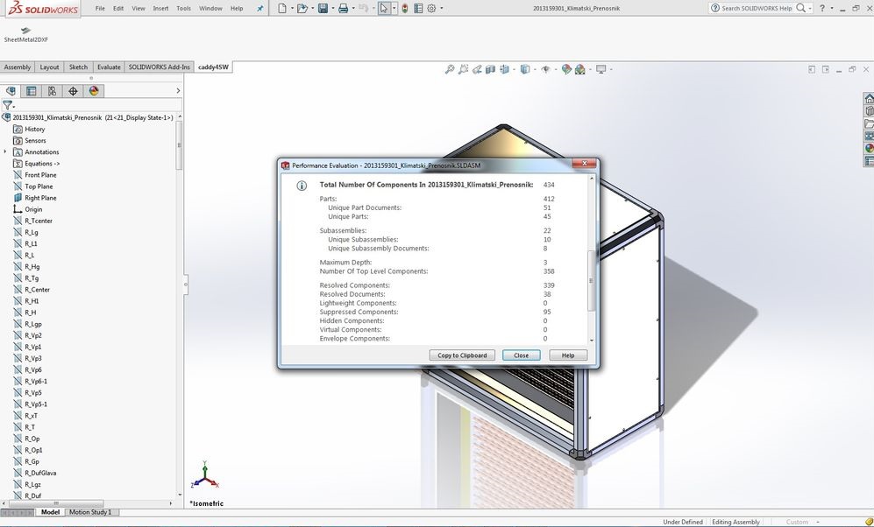Screen dimensions: 874x527
Task: Open the PropertyManager tab icon
Action: point(32,91)
